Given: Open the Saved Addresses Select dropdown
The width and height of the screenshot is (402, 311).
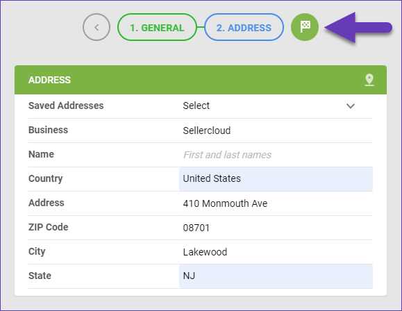Looking at the screenshot, I should click(276, 106).
